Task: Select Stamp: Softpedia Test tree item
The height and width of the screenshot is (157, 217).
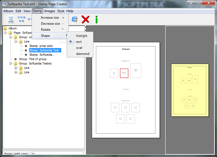Action: [45, 50]
